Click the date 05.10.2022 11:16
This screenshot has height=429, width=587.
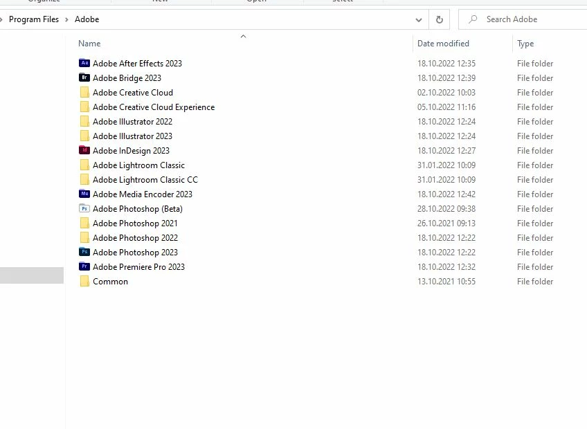point(446,107)
